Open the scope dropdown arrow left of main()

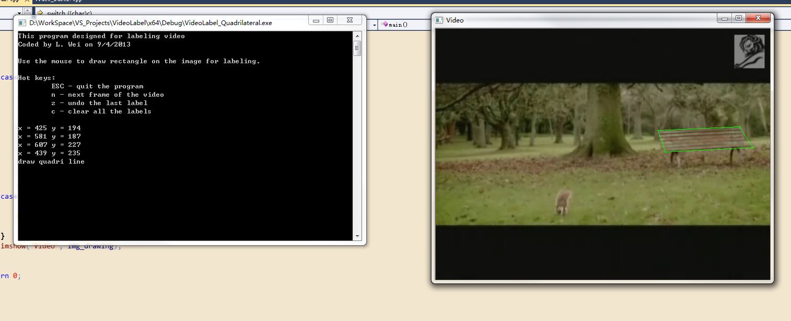point(374,25)
